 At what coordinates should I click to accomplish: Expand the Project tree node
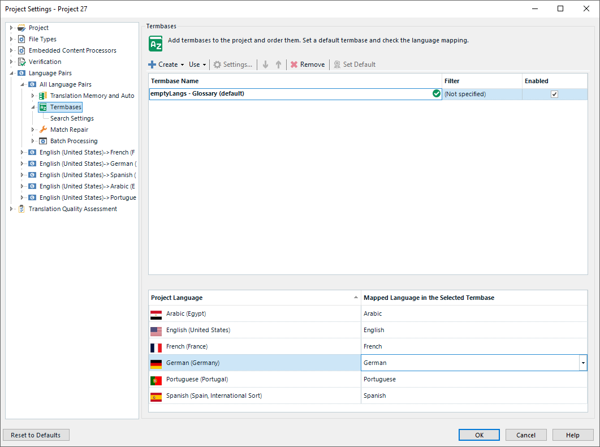click(x=11, y=28)
